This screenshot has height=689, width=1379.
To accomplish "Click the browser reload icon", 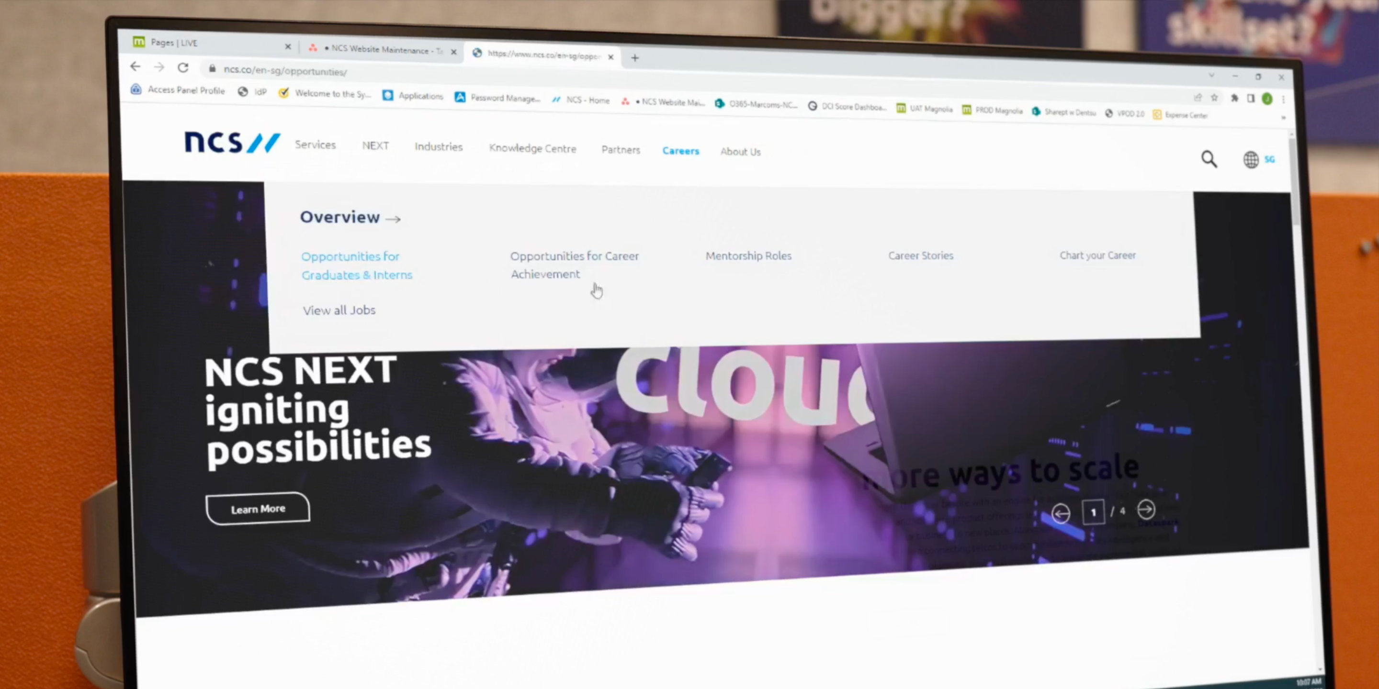I will click(183, 67).
